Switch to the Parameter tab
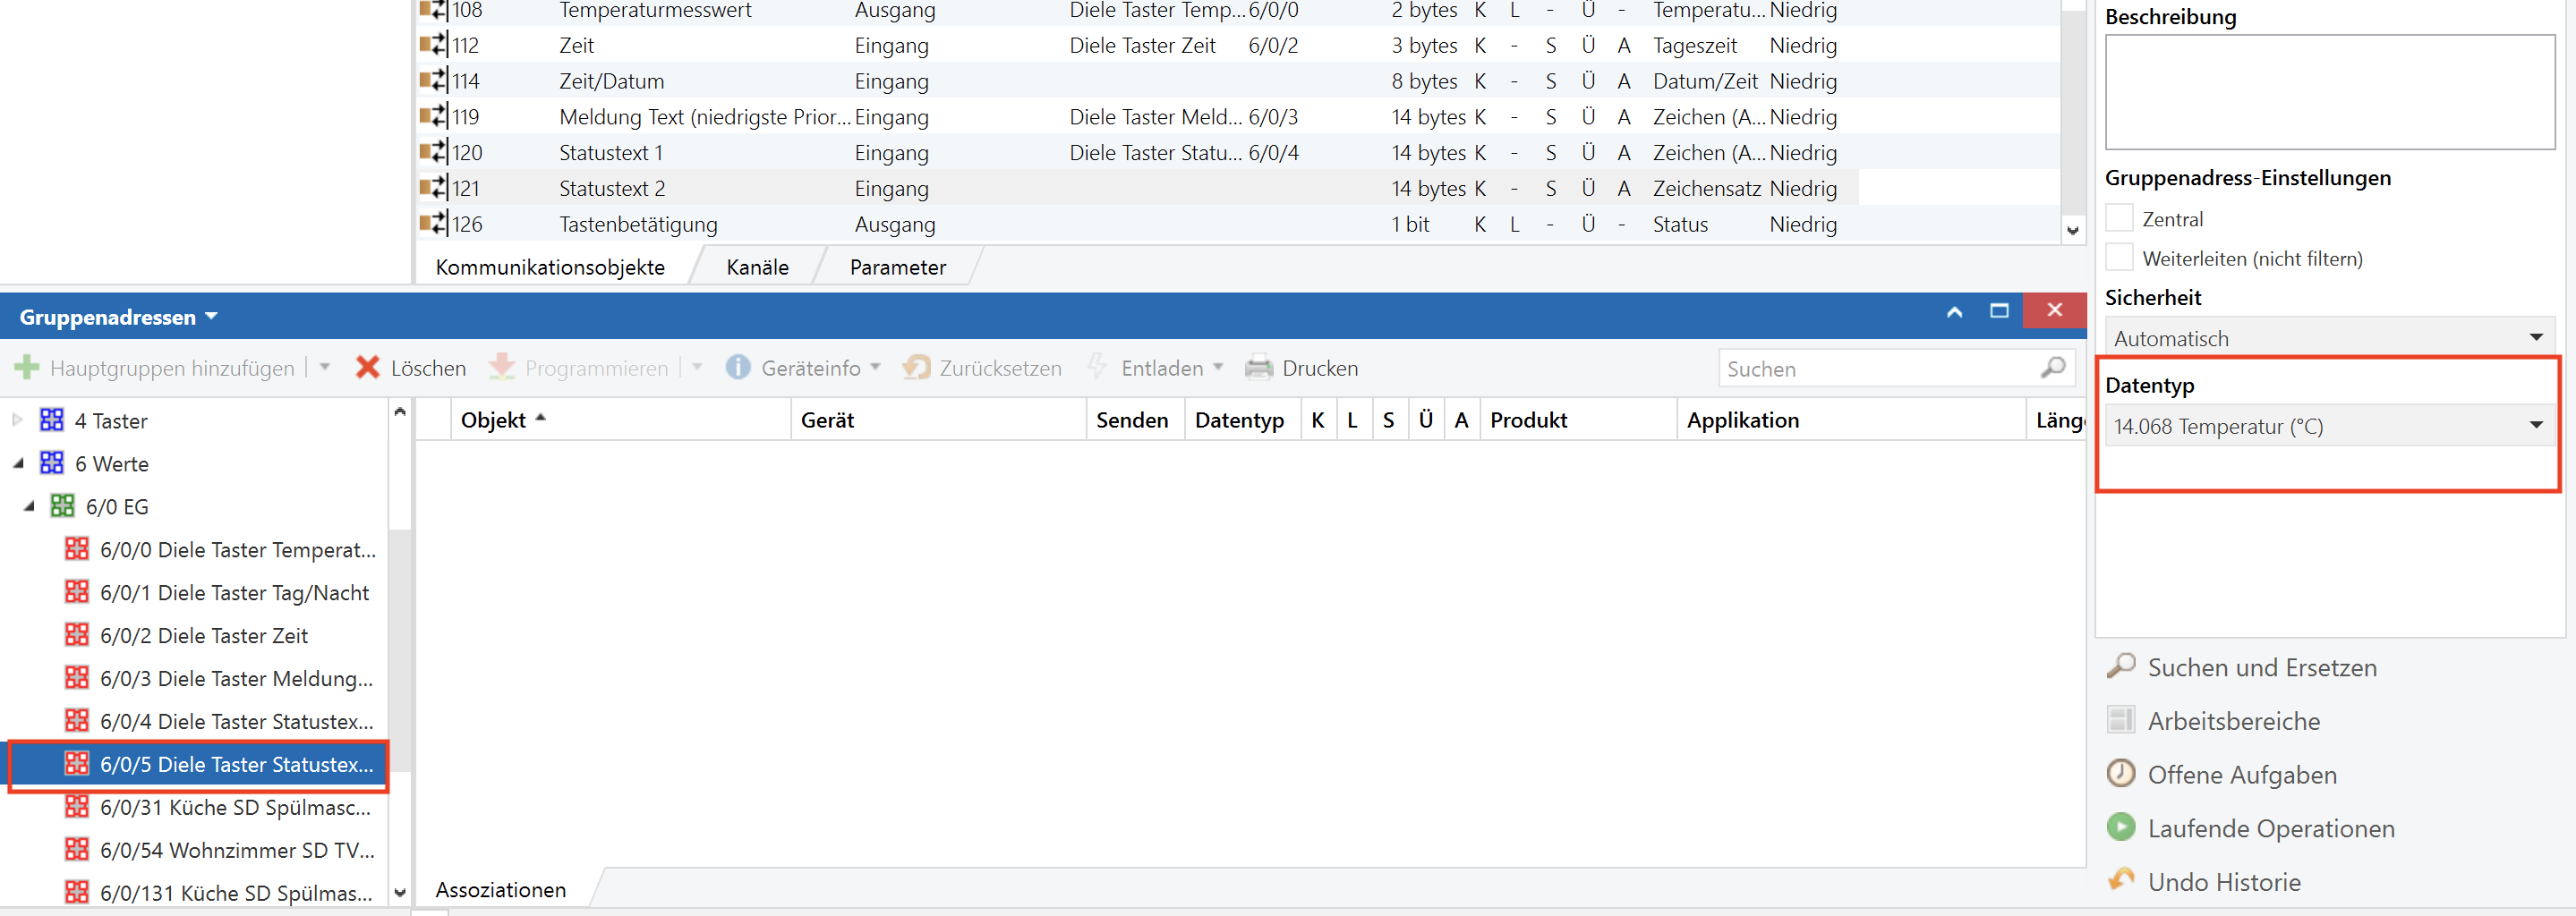The width and height of the screenshot is (2576, 916). pos(898,267)
